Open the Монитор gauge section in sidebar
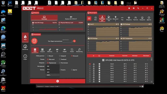This screenshot has width=167, height=94. (x=25, y=47)
